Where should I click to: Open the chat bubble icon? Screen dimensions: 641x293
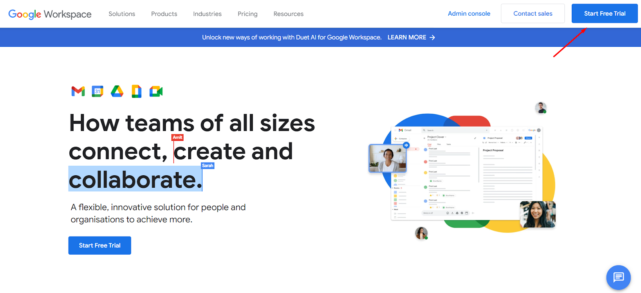(x=618, y=277)
